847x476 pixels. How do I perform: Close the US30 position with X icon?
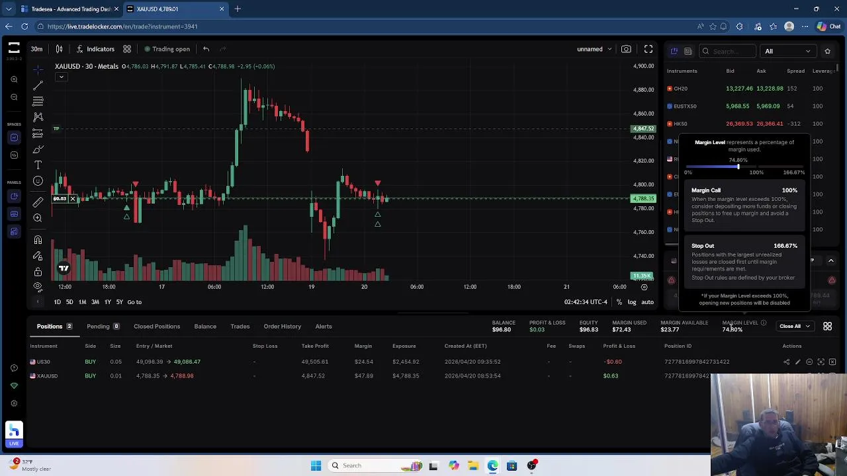pyautogui.click(x=832, y=362)
